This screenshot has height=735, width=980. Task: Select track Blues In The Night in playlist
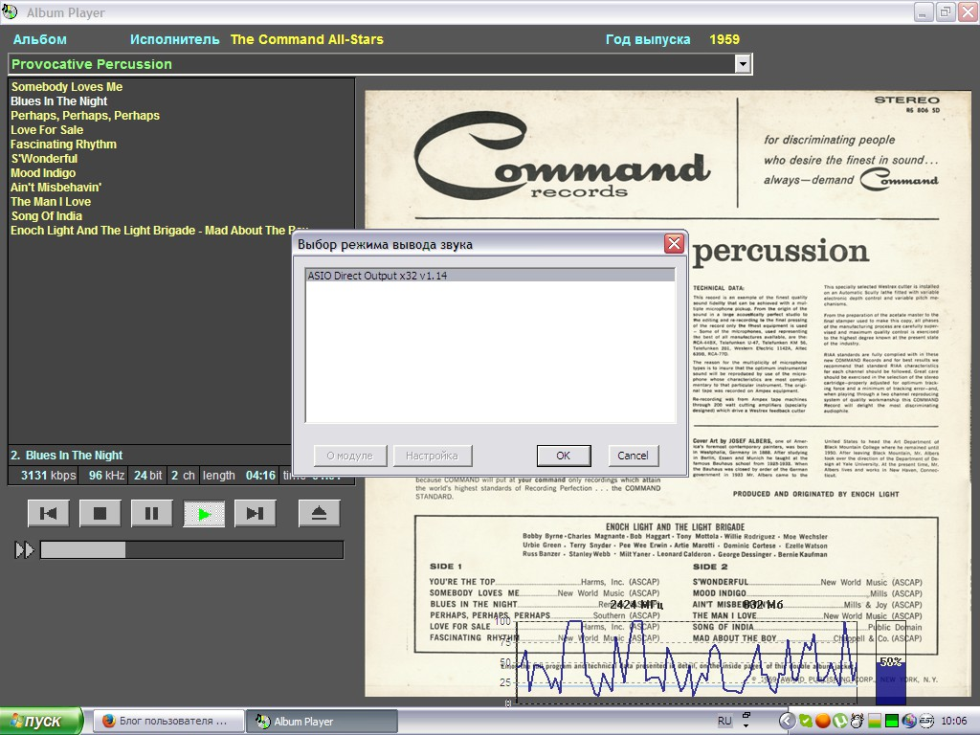click(x=58, y=101)
